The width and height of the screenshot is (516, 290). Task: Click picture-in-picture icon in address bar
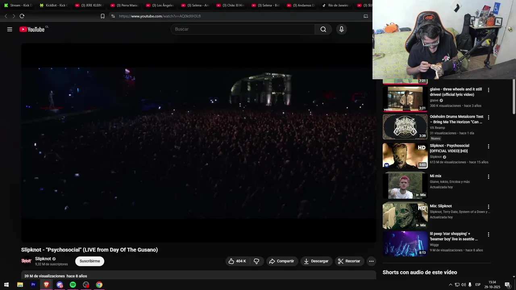[366, 16]
